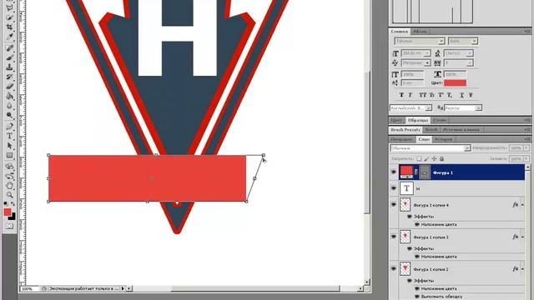The image size is (534, 300).
Task: Select the Healing Brush tool
Action: pos(10,48)
